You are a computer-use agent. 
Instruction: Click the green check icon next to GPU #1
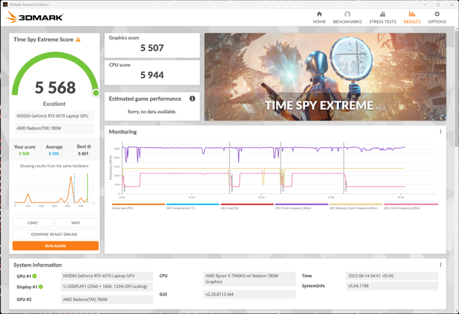(34, 276)
